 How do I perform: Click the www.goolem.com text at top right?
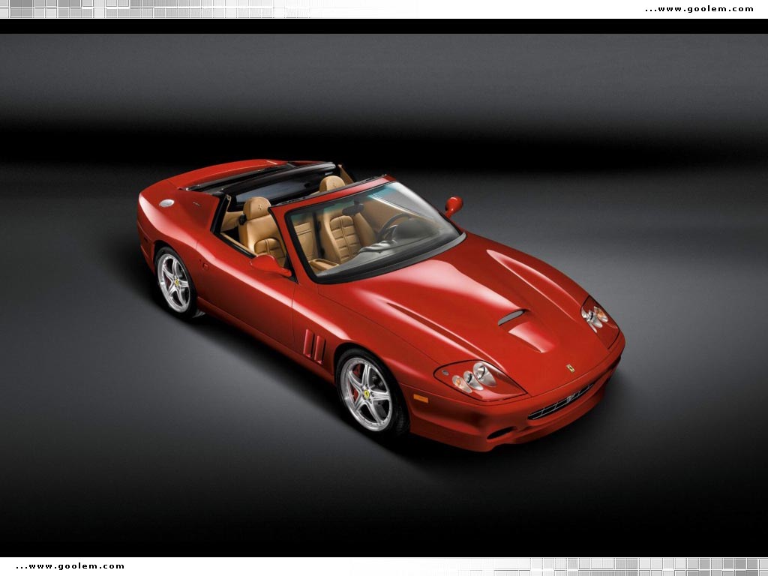pos(700,9)
